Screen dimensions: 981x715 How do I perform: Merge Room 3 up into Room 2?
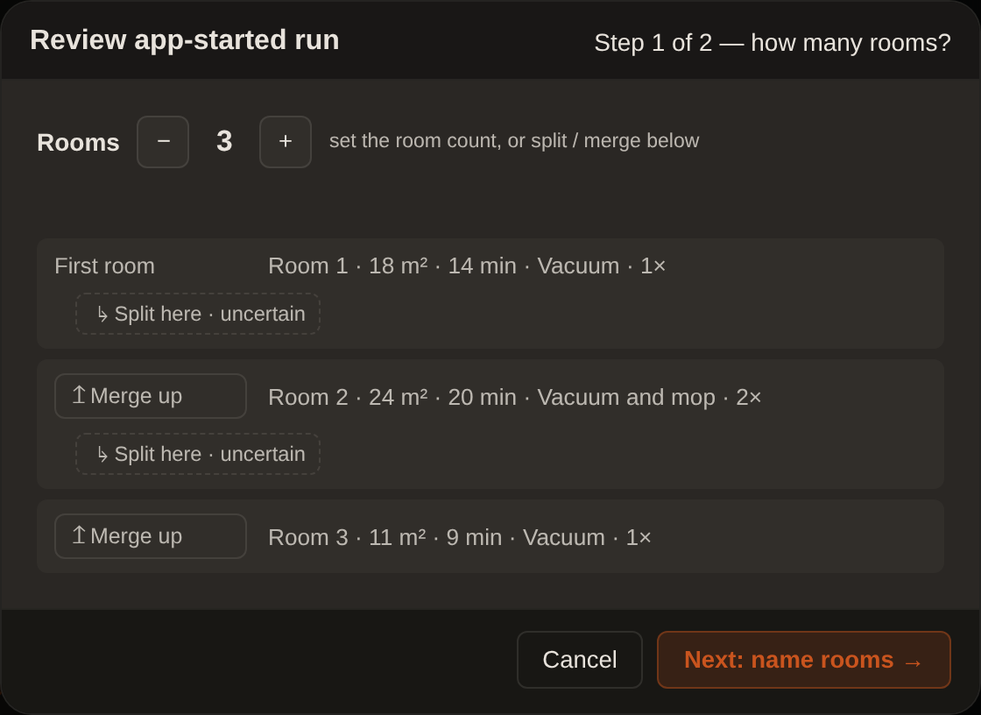[150, 536]
